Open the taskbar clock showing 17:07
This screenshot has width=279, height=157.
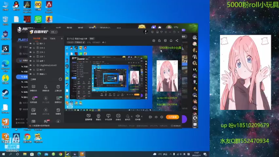pyautogui.click(x=196, y=154)
